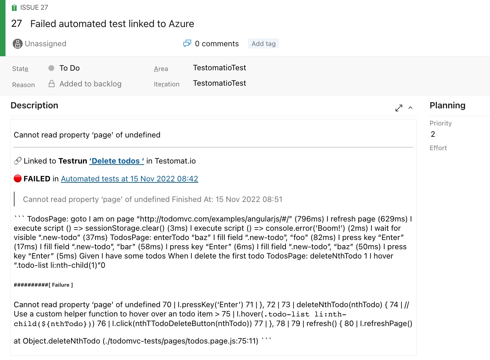The height and width of the screenshot is (360, 490).
Task: Add a tag to the issue
Action: pos(264,44)
